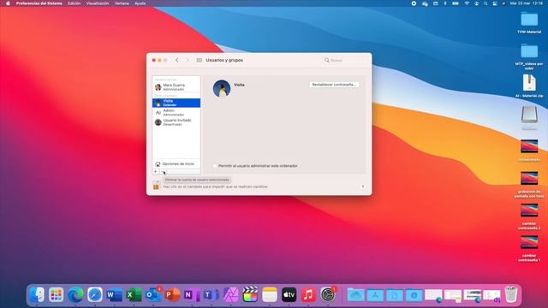Viewport: 548px width, 308px height.
Task: Open Notes from the Dock
Action: pos(269,295)
